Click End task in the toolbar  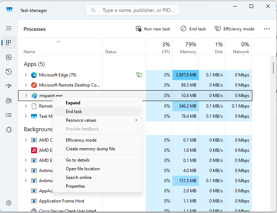tap(193, 29)
